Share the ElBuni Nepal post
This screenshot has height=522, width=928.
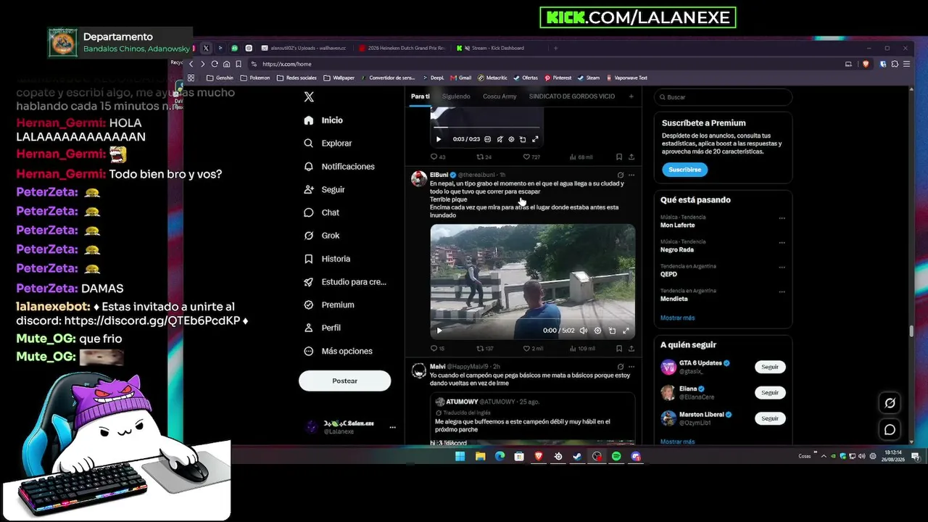click(631, 349)
